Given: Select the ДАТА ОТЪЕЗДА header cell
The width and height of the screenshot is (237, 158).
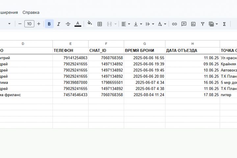Looking at the screenshot, I should click(x=193, y=50).
